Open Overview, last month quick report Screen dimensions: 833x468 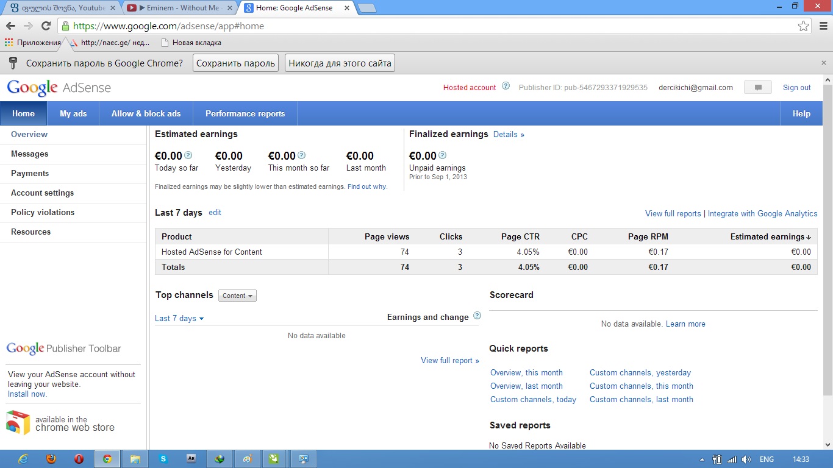526,386
